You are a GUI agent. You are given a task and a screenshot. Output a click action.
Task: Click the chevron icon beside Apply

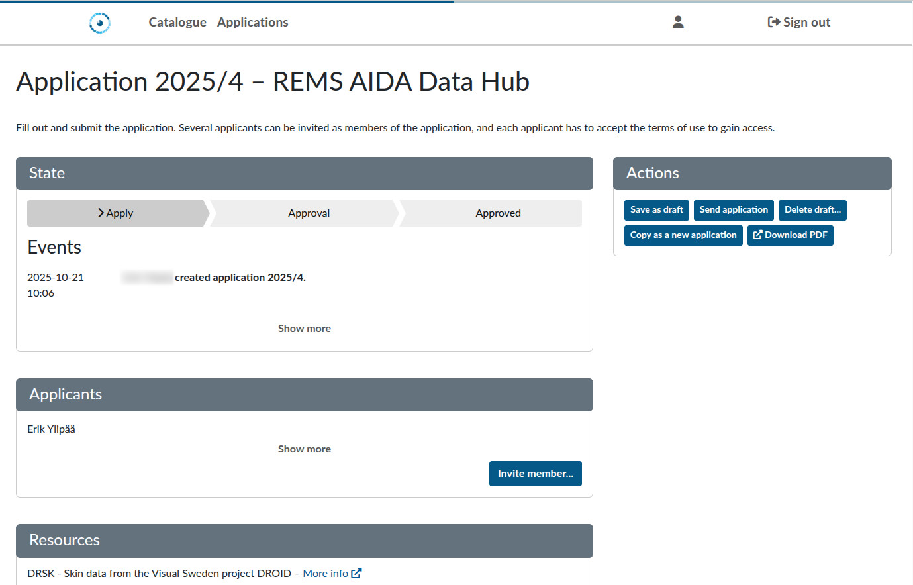pos(101,213)
